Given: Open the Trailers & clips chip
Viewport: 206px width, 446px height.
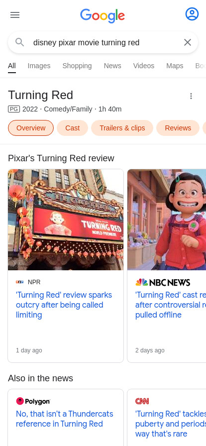Looking at the screenshot, I should coord(122,128).
